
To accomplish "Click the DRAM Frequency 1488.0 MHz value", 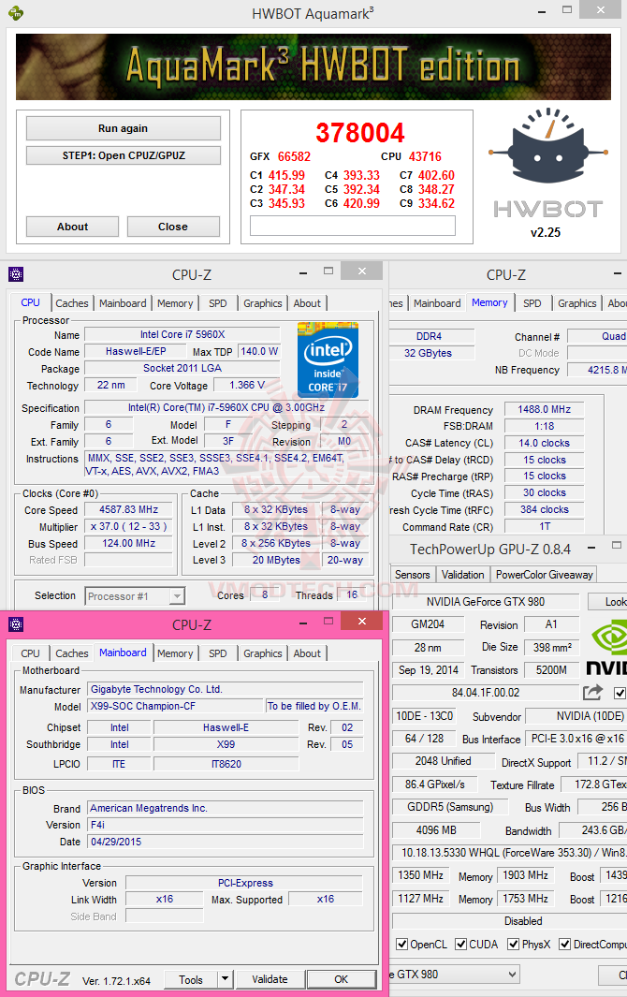I will coord(545,409).
